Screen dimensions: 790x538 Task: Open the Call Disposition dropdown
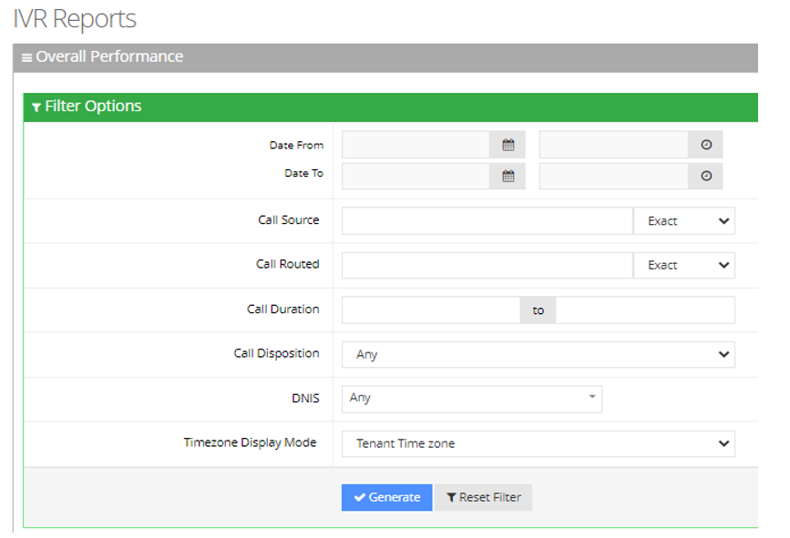pyautogui.click(x=538, y=354)
